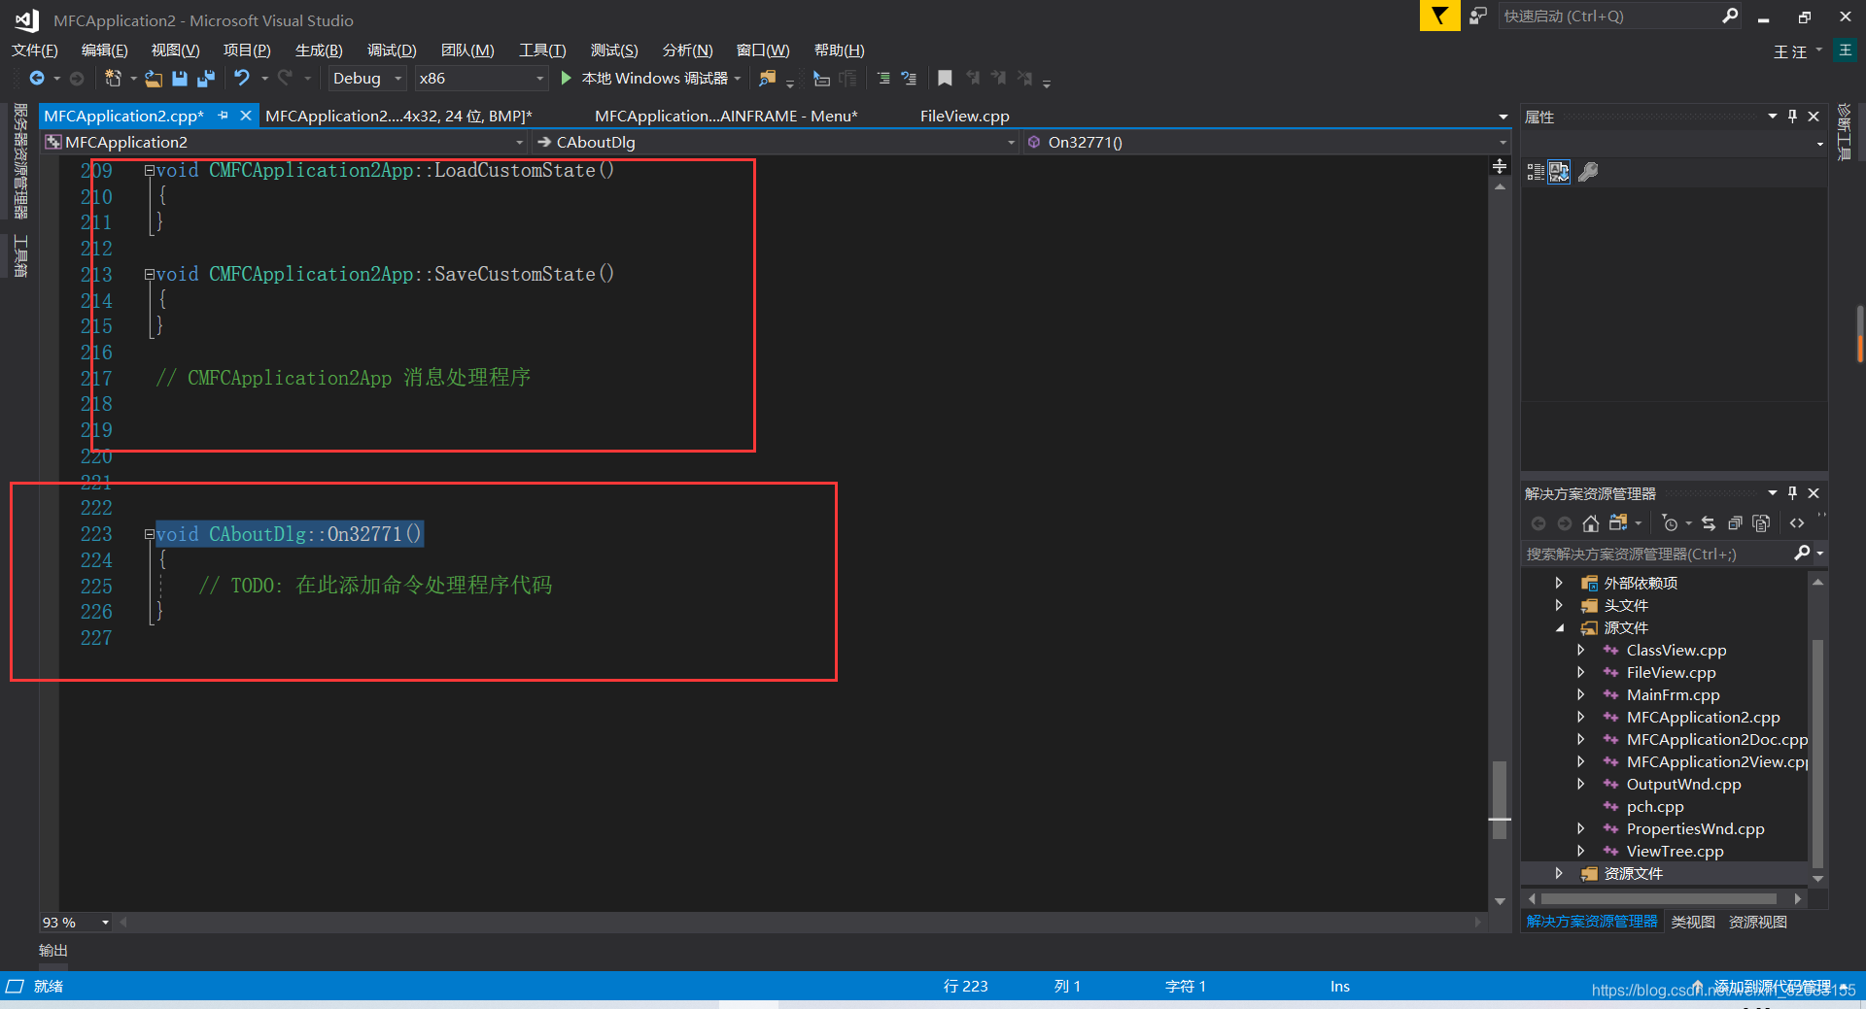
Task: Open the 调试 (Debug) menu
Action: click(x=392, y=50)
